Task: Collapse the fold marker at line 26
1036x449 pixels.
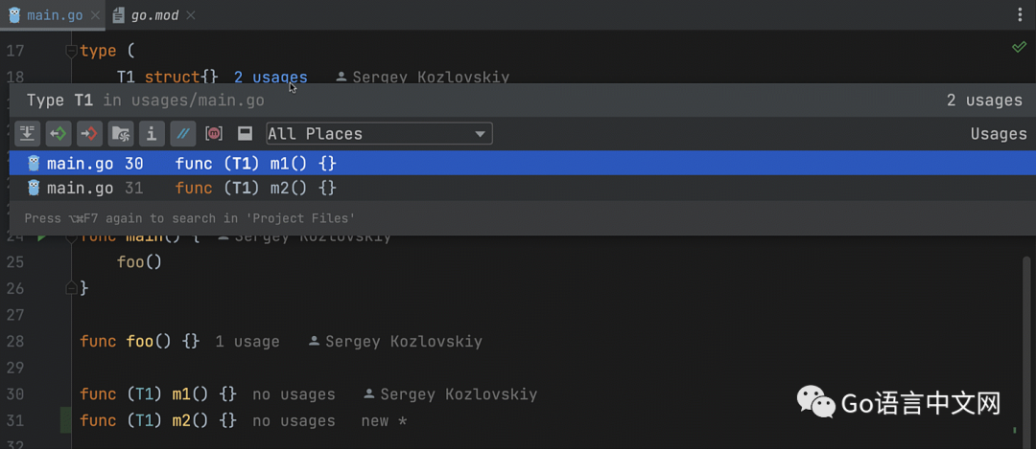Action: pos(70,288)
